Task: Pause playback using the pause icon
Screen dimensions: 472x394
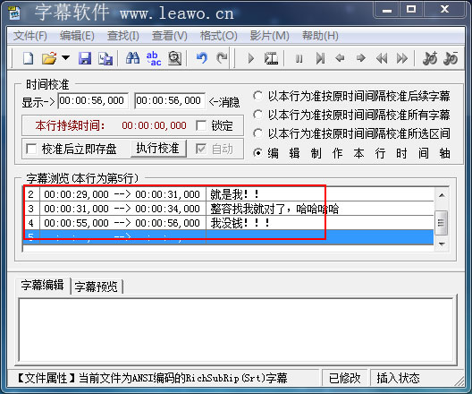Action: pos(299,58)
